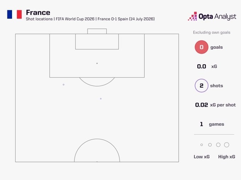The height and width of the screenshot is (180, 241).
Task: Select the red goals count circle
Action: click(x=202, y=47)
